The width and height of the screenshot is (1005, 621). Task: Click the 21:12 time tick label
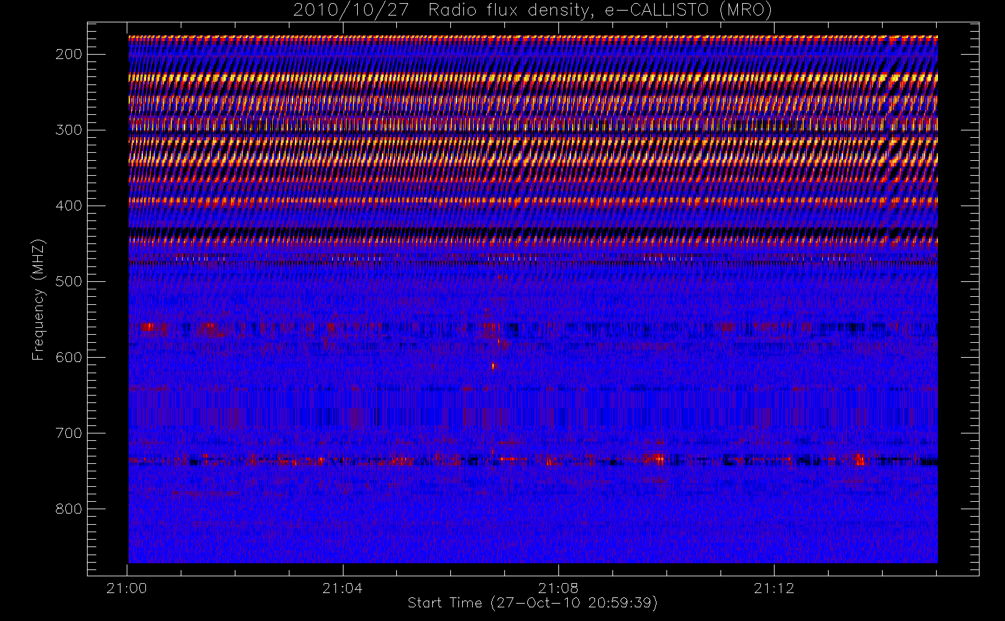[x=774, y=588]
